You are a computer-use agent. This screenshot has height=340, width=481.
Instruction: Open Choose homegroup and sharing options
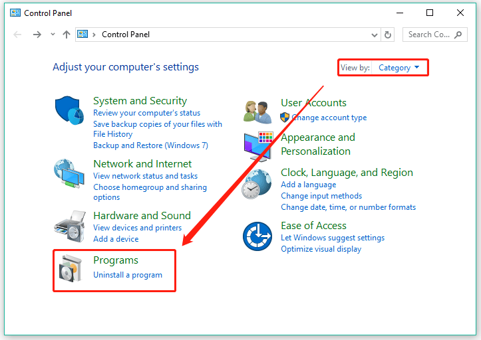click(x=150, y=192)
